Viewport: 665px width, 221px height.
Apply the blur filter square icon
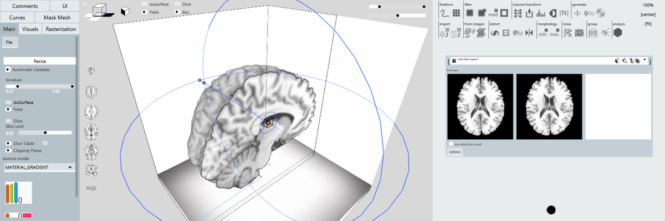click(469, 13)
